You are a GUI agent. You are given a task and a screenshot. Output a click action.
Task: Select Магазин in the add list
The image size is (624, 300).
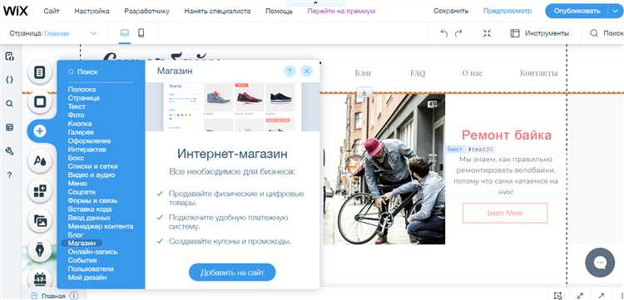82,243
